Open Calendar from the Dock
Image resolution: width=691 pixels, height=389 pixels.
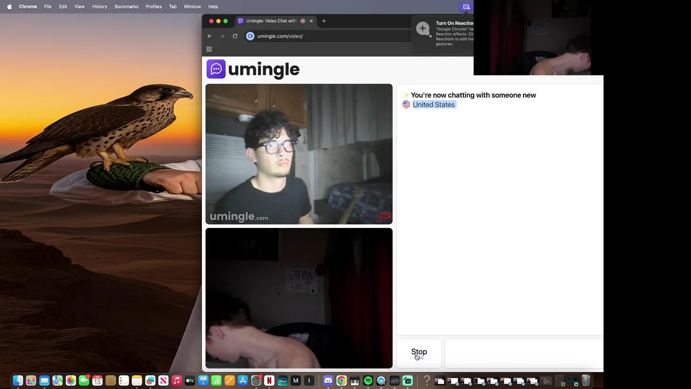pyautogui.click(x=97, y=380)
